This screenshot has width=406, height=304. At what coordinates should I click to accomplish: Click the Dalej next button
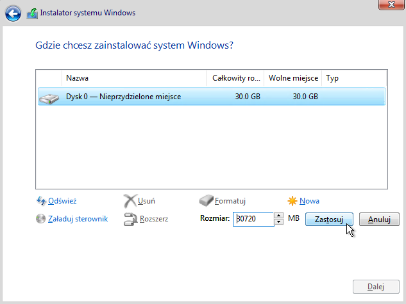376,287
